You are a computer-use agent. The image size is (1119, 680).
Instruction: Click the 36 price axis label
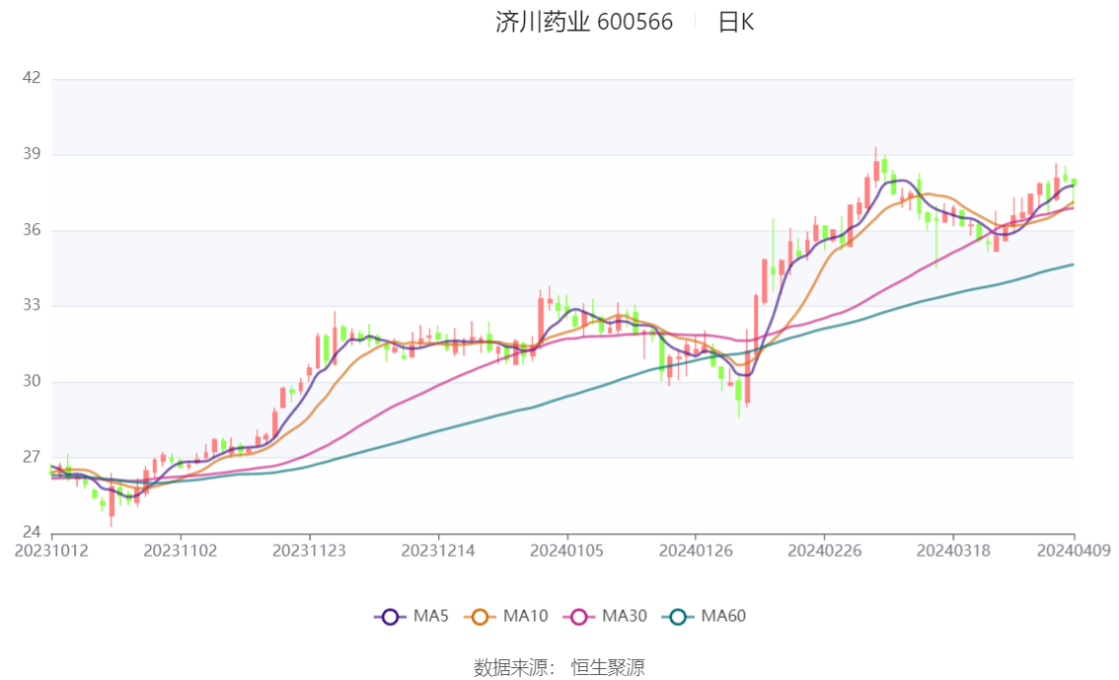coord(32,229)
